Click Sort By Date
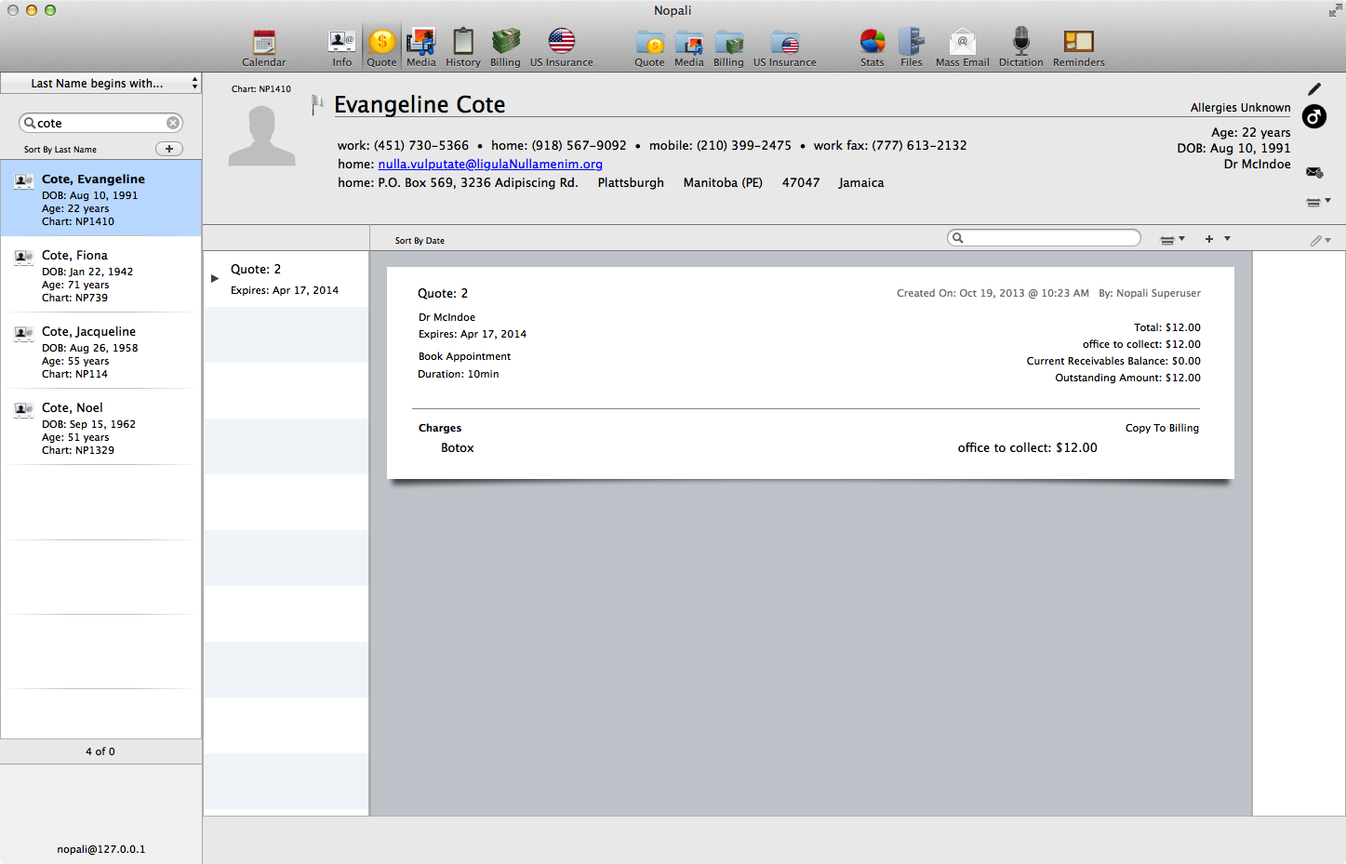Viewport: 1346px width, 864px height. [x=420, y=241]
